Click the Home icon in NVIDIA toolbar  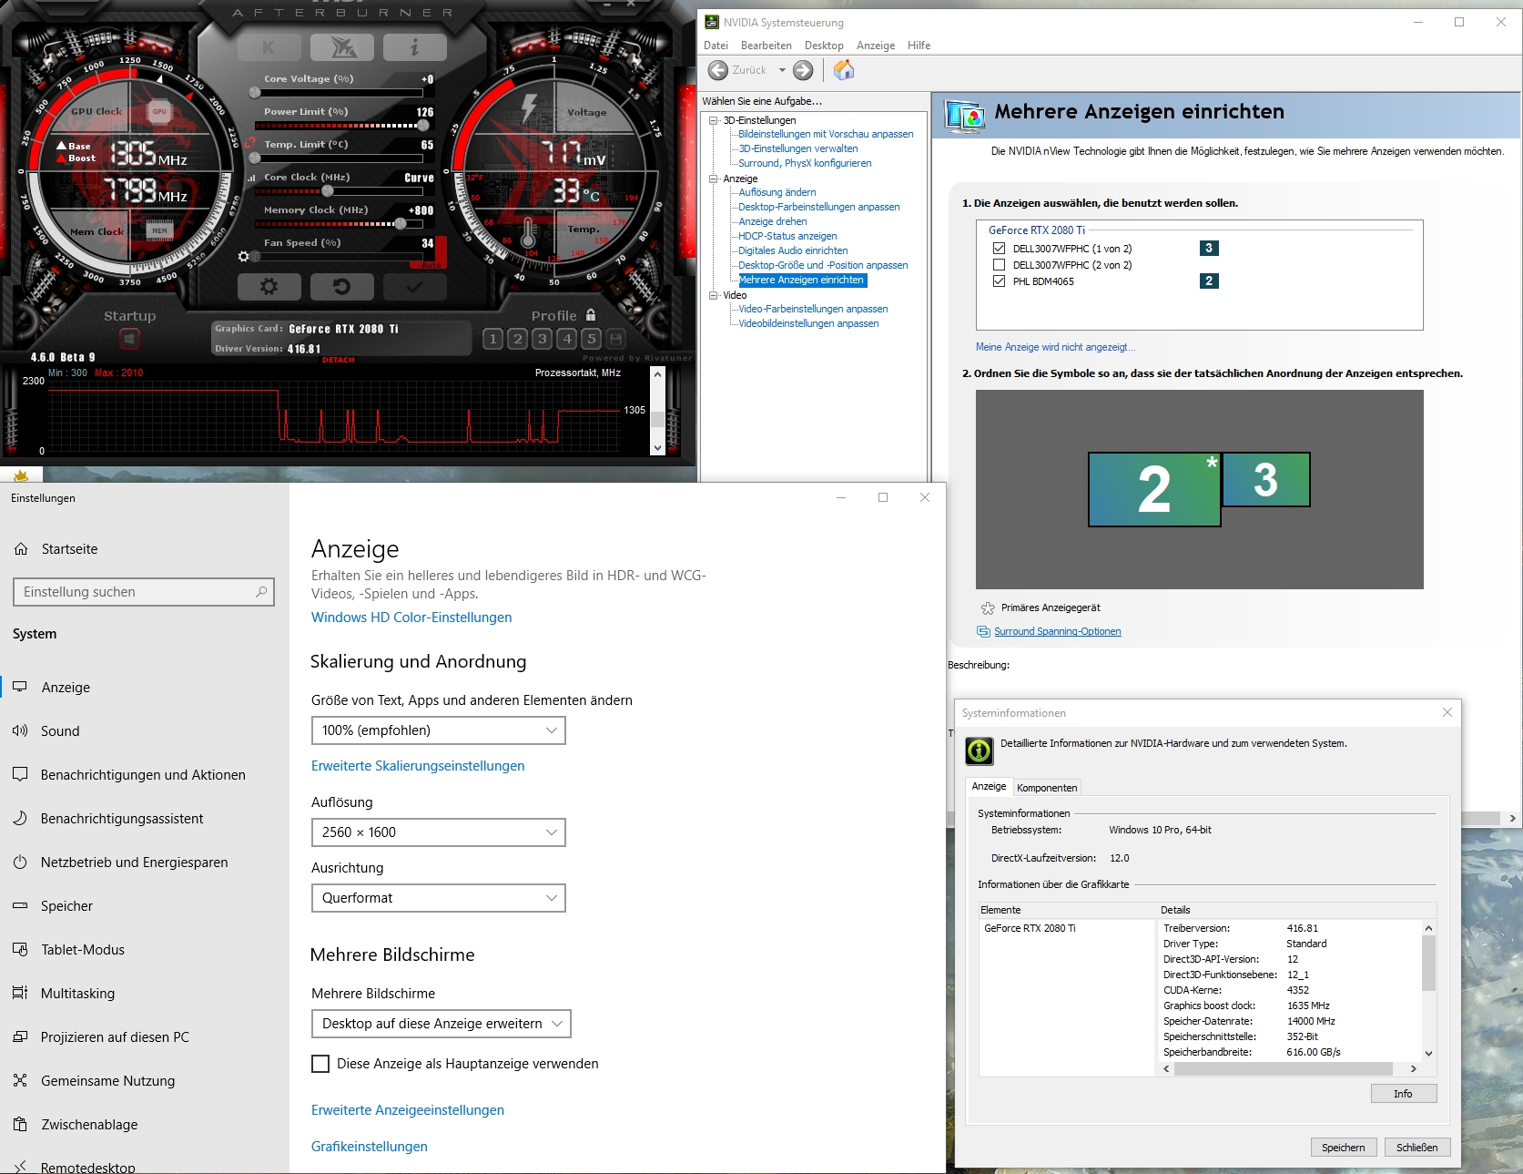tap(844, 70)
